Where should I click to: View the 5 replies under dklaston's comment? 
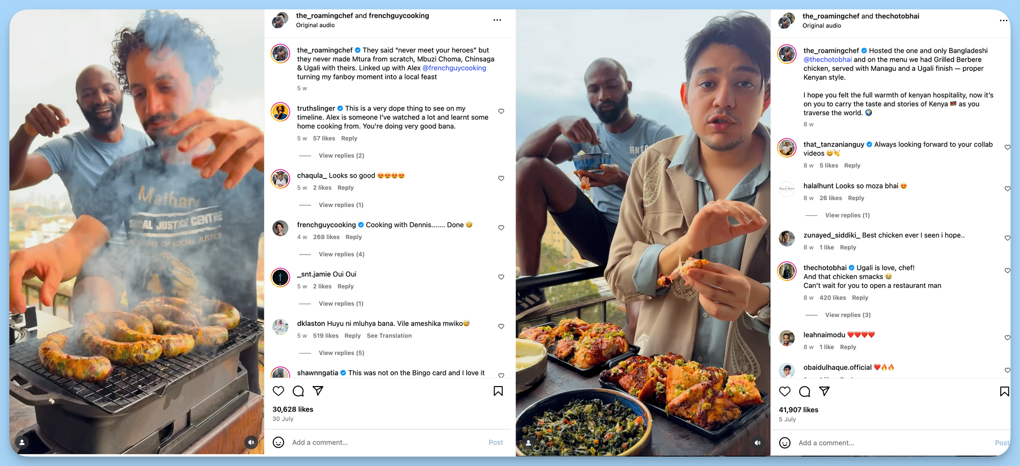(x=341, y=352)
